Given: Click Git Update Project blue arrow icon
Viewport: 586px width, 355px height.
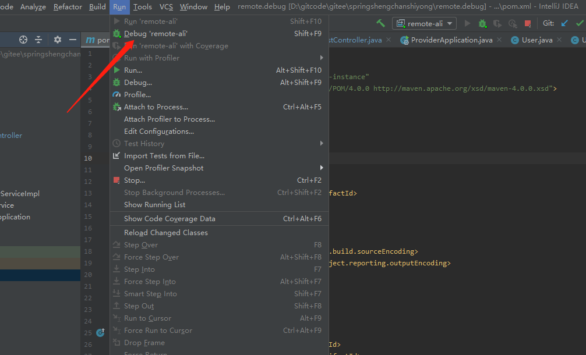Looking at the screenshot, I should click(564, 23).
